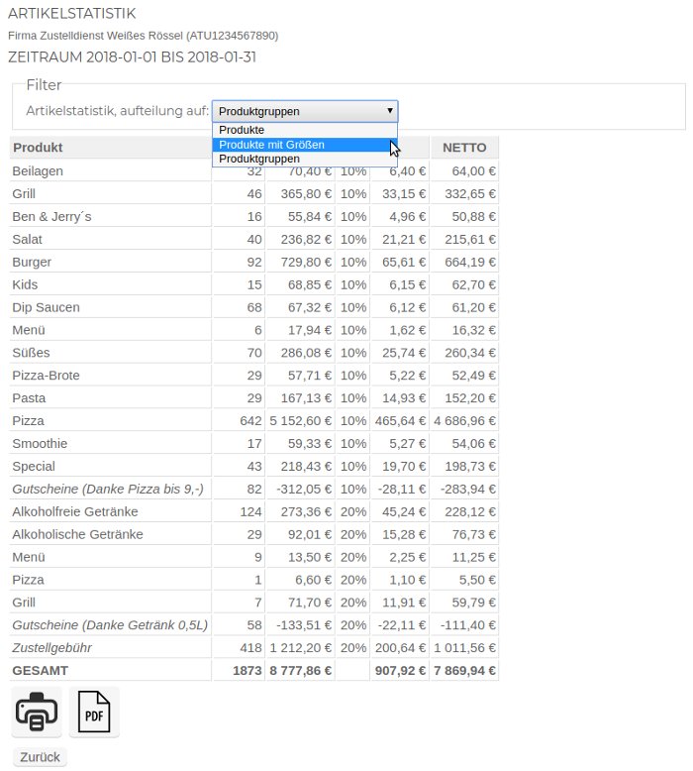Click the value '167,13 €' in Pasta row
Viewport: 693px width, 771px height.
[306, 397]
